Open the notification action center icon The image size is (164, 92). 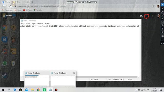(x=161, y=90)
